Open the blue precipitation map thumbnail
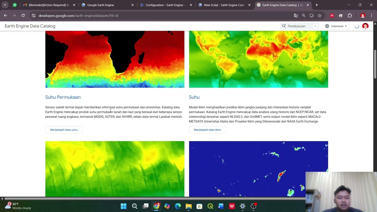Screen dimensions: 377x212 click(259, 169)
